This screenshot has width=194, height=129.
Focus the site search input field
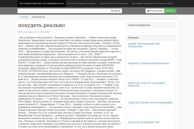63,11
